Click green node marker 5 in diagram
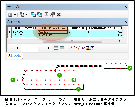 [59, 75]
